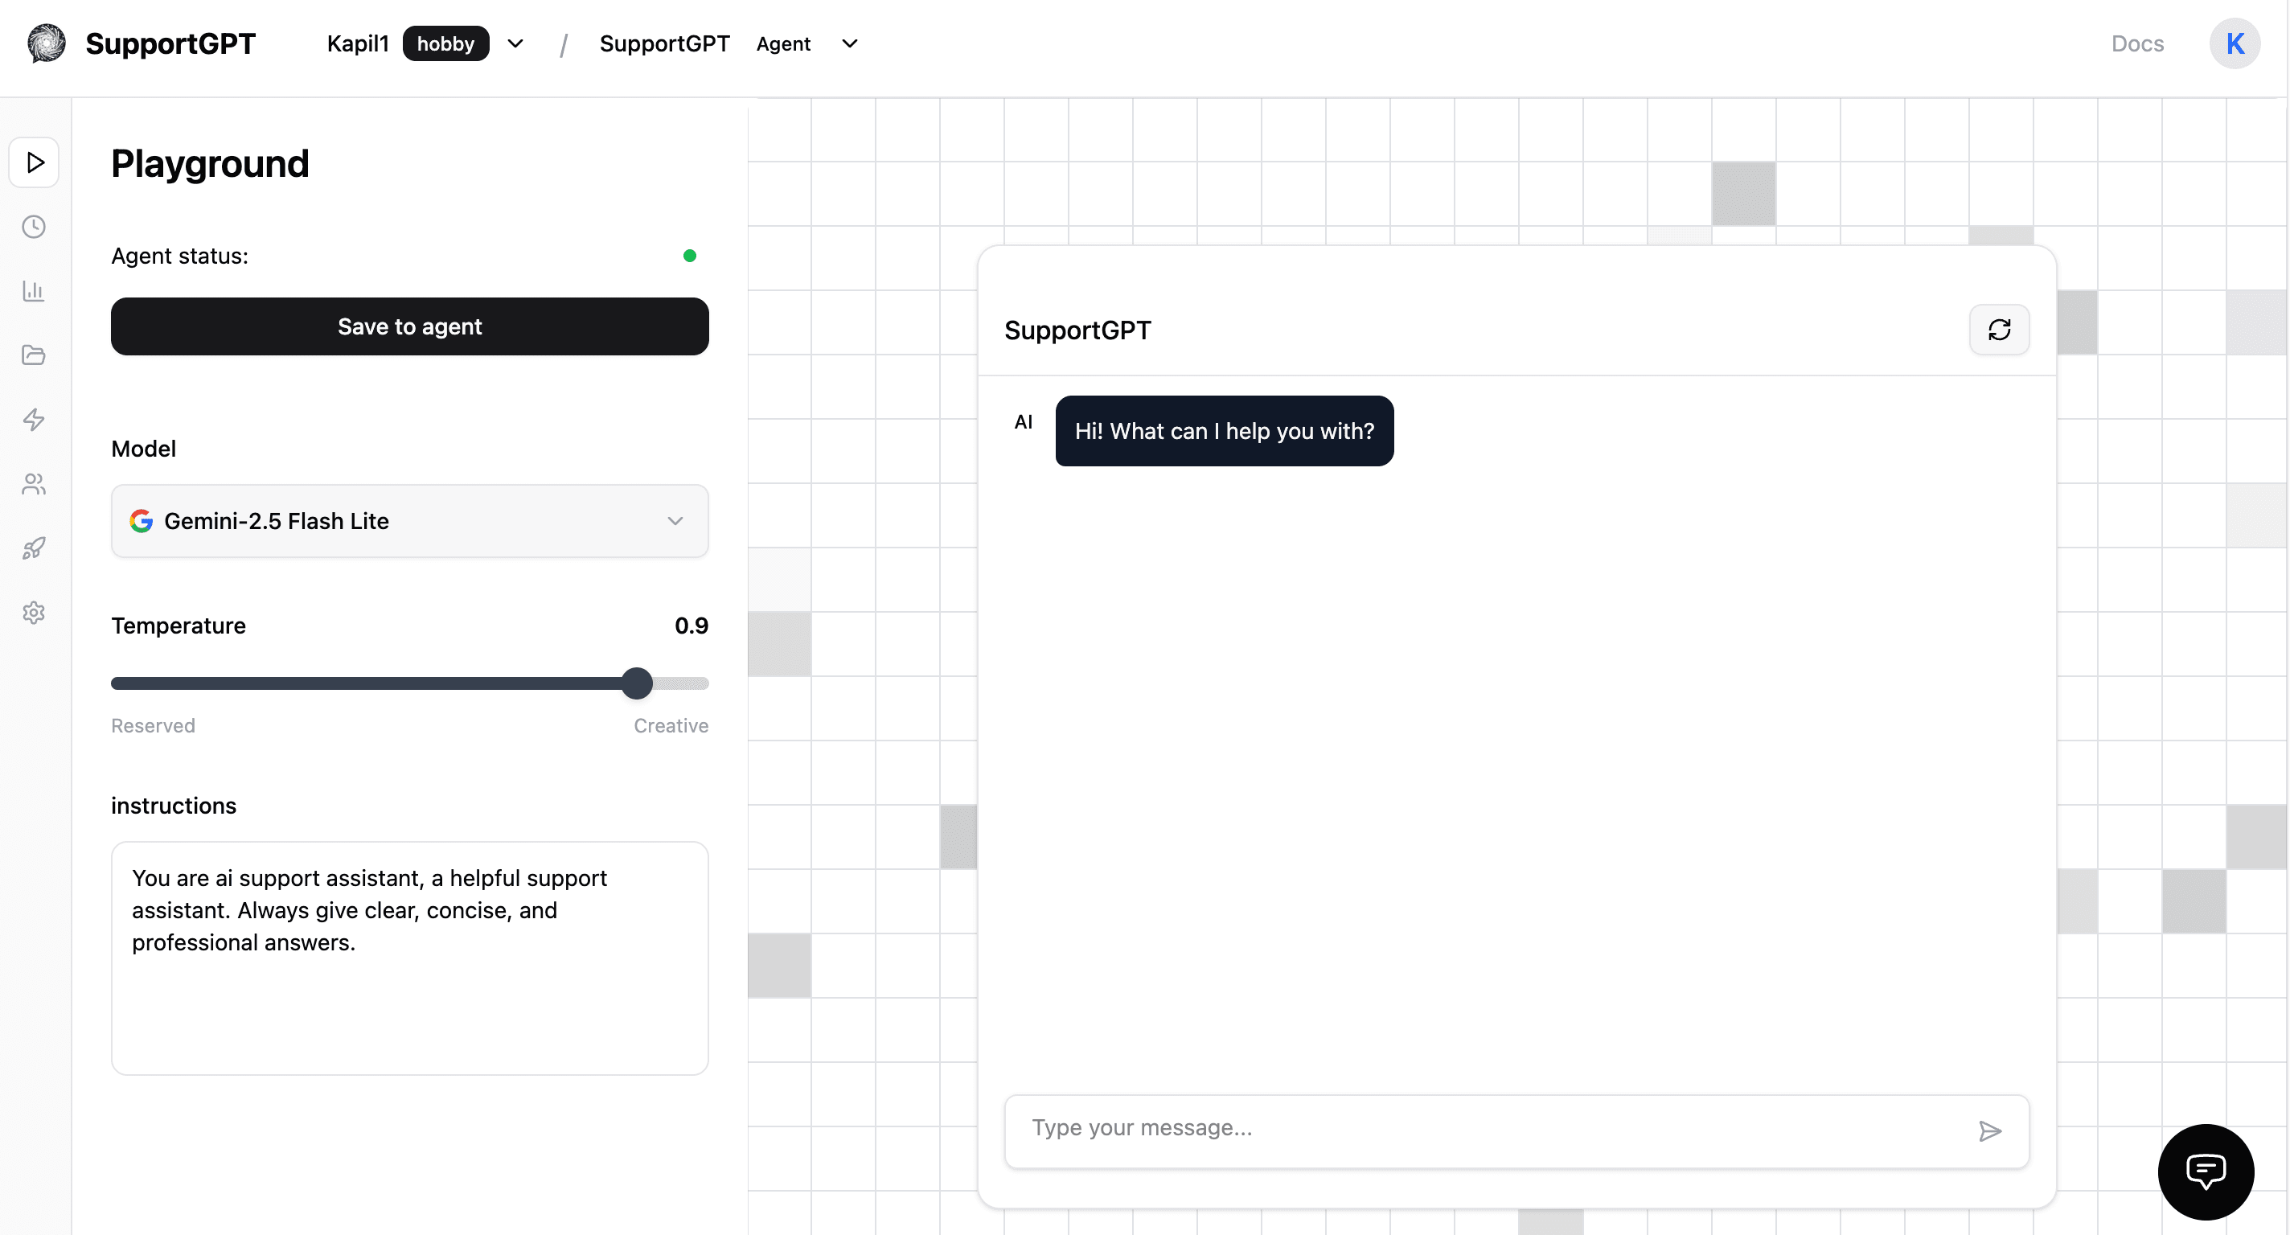Open the settings gear icon in sidebar
This screenshot has height=1235, width=2290.
[x=35, y=613]
